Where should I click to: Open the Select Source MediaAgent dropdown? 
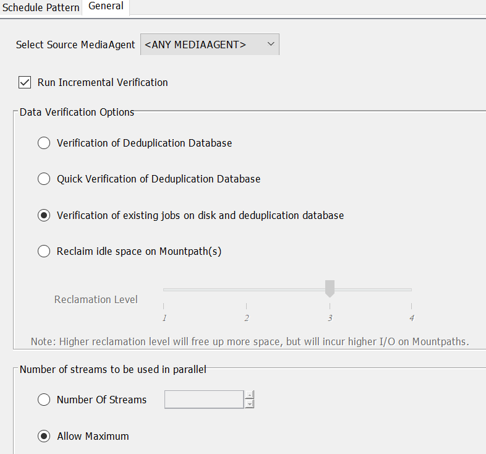210,45
